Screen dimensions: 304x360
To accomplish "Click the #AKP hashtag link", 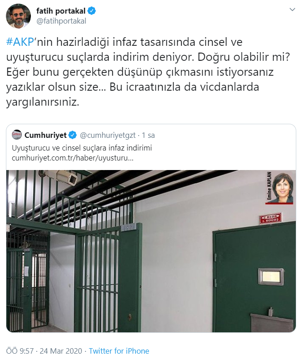I will pyautogui.click(x=20, y=42).
